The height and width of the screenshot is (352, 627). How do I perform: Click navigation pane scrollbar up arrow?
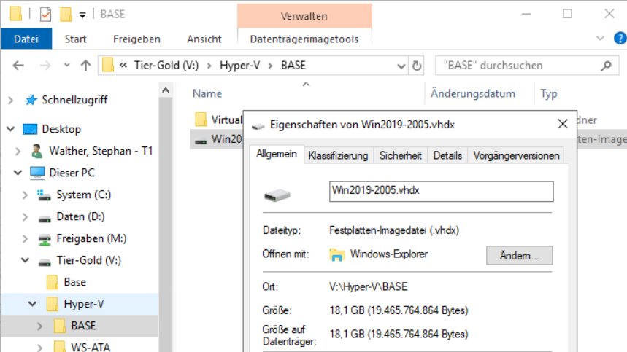(x=166, y=90)
